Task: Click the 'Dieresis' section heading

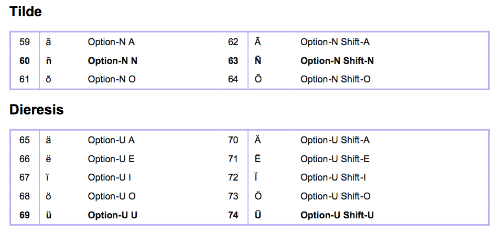Action: point(37,110)
